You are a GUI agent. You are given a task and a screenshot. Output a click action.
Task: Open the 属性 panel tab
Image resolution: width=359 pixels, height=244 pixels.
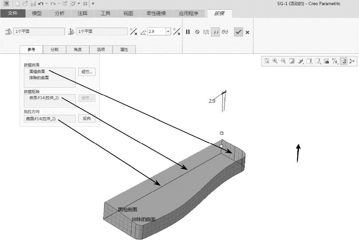point(124,49)
